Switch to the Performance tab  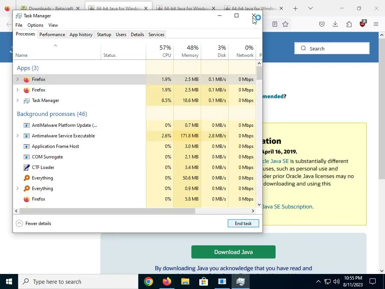(x=52, y=35)
